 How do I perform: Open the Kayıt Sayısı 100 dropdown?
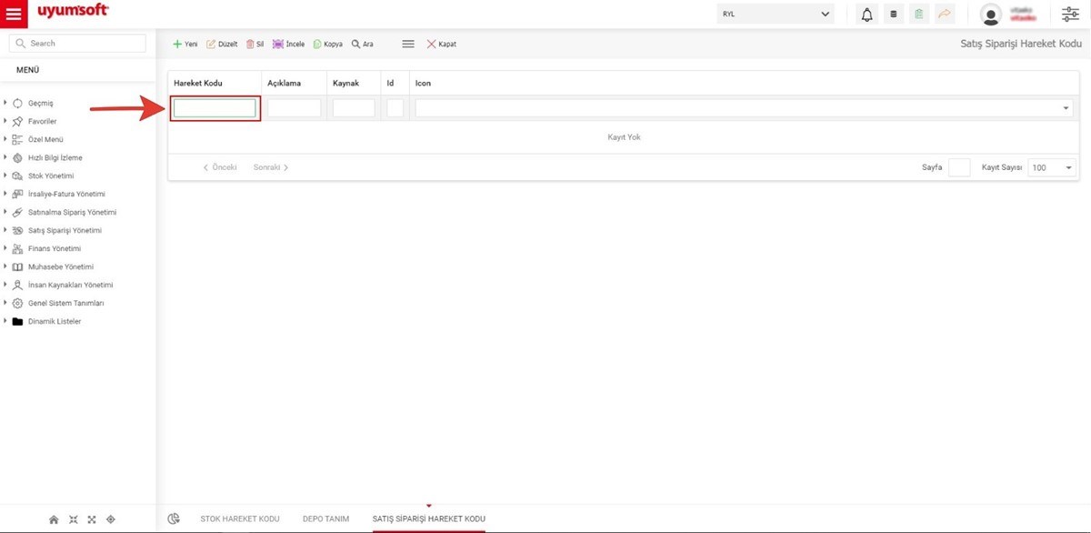(x=1052, y=168)
